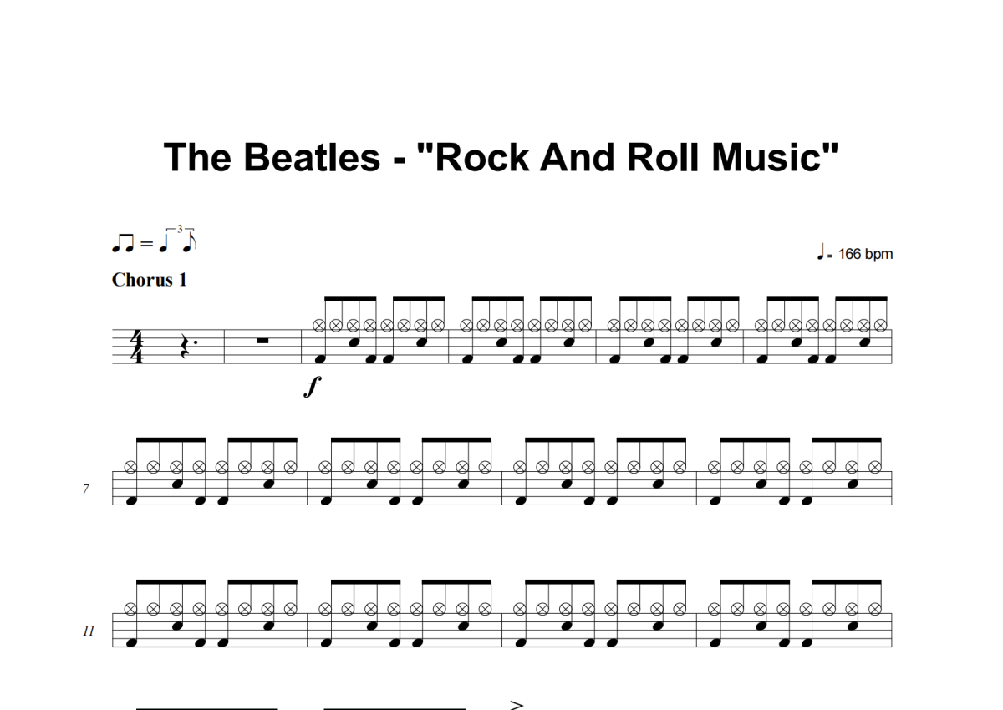Select first hi-hat note after forte marking
Viewport: 1003px width, 710px height.
(318, 326)
